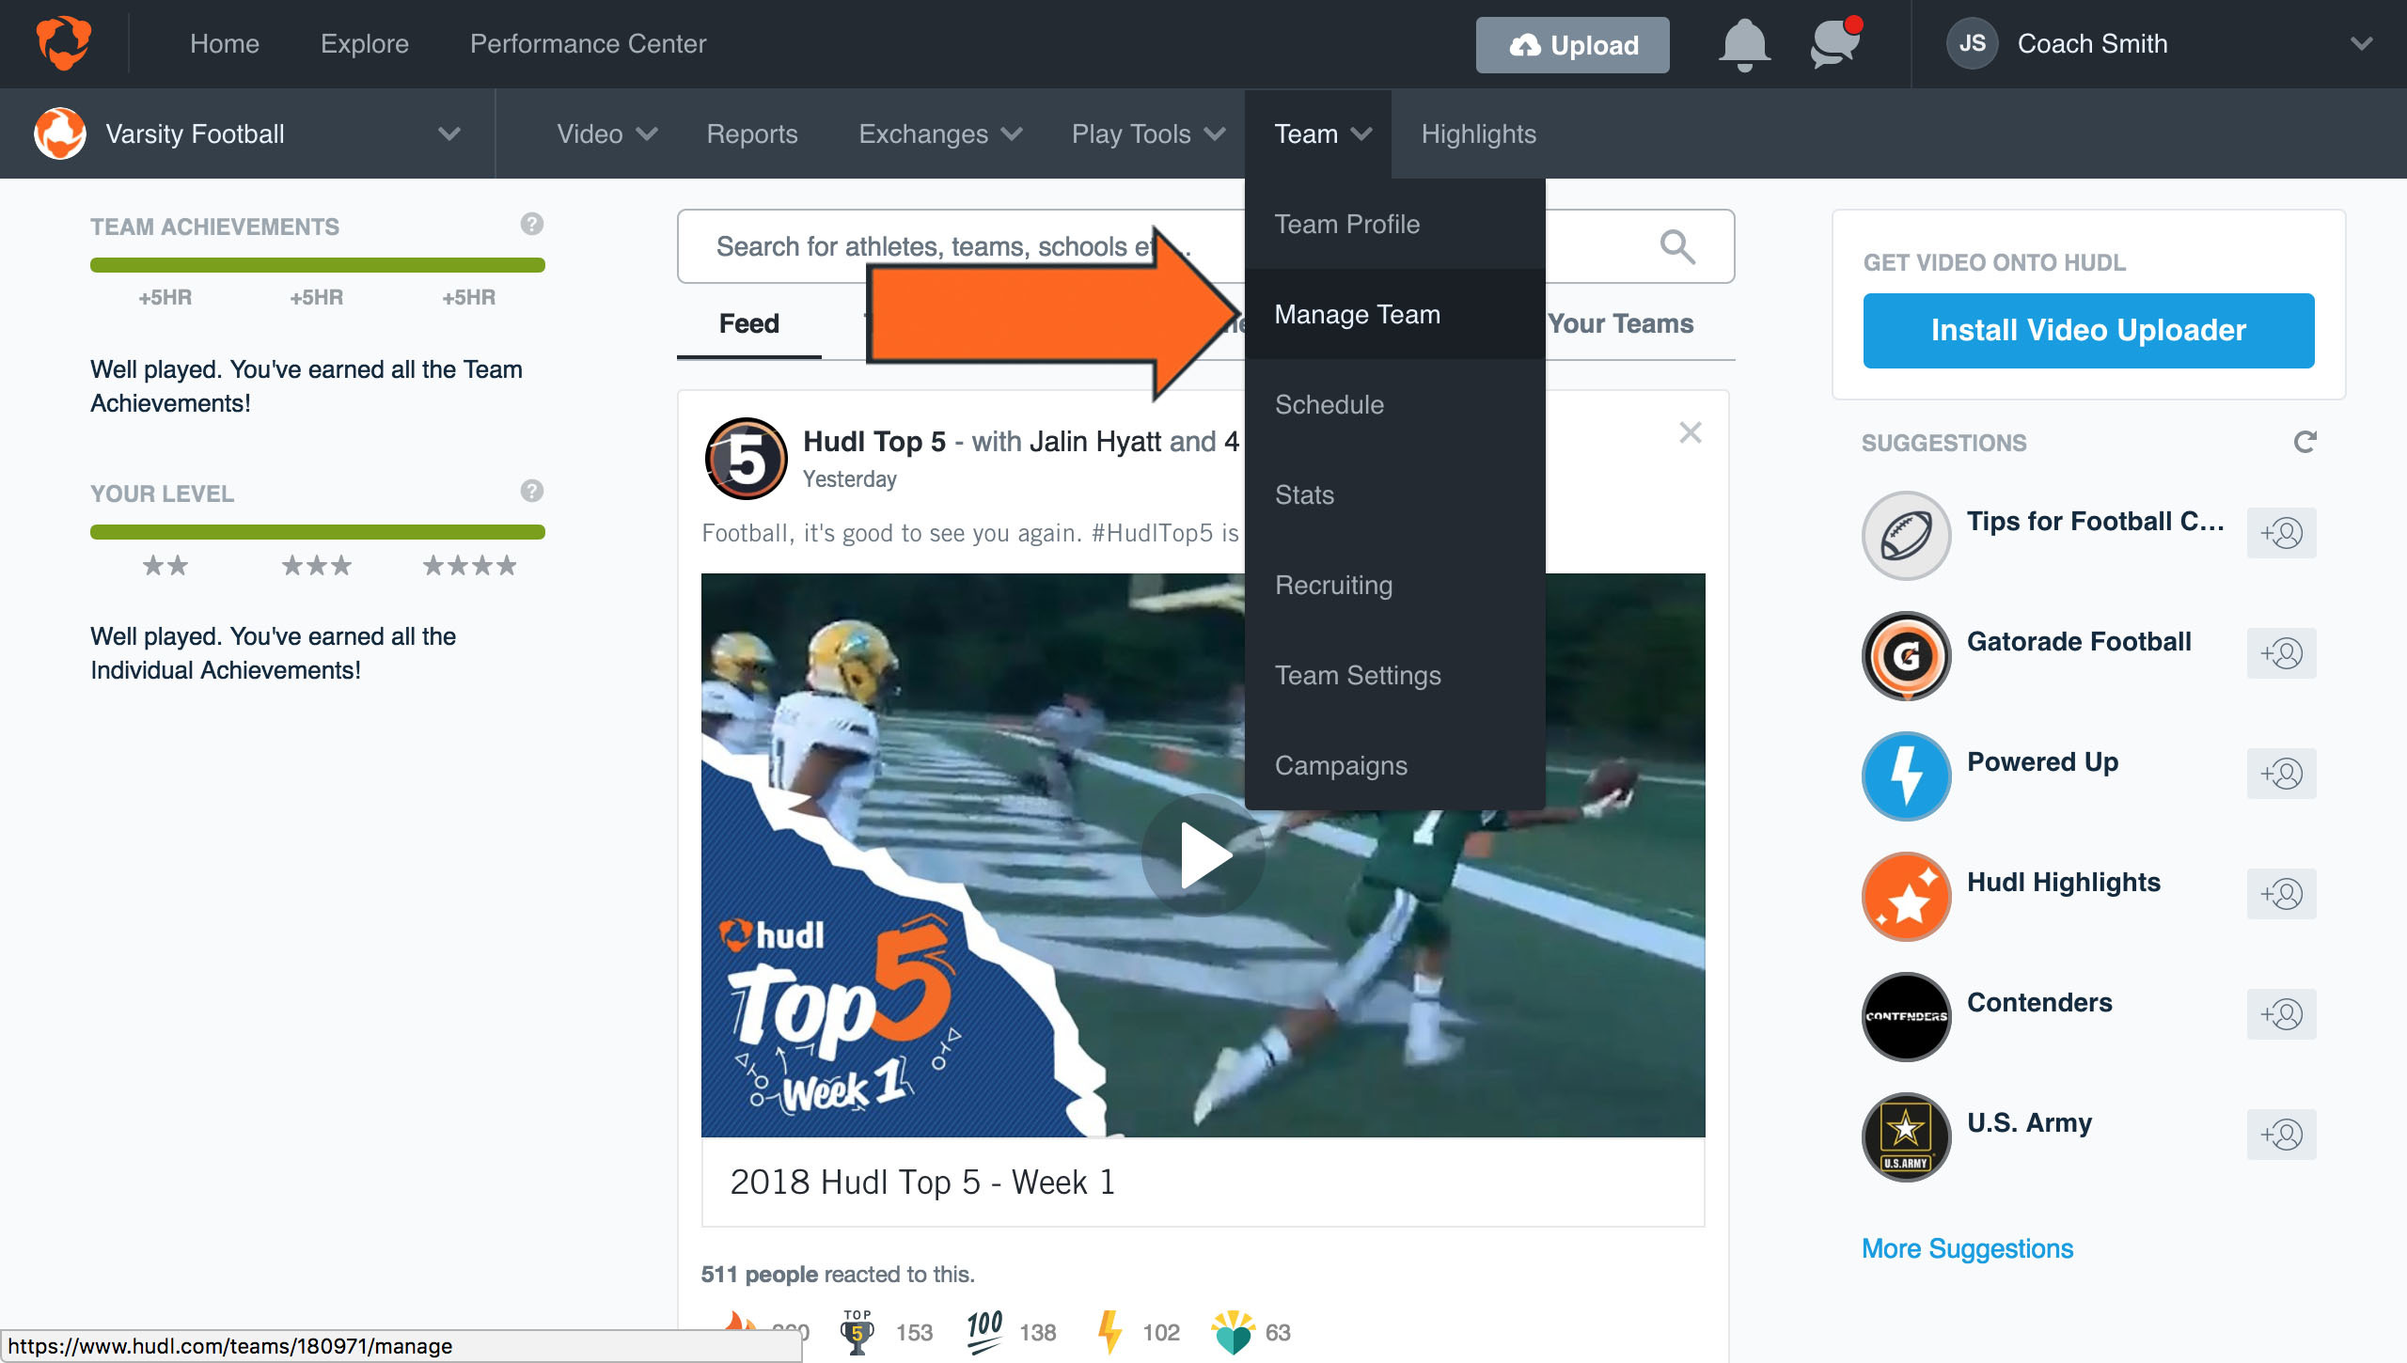Click the heart hands reaction
This screenshot has width=2407, height=1363.
tap(1234, 1332)
